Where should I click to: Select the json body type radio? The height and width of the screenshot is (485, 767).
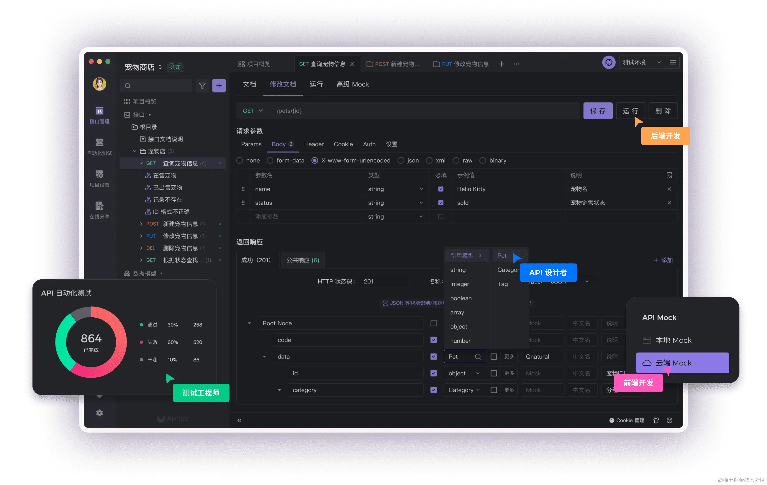[x=401, y=160]
